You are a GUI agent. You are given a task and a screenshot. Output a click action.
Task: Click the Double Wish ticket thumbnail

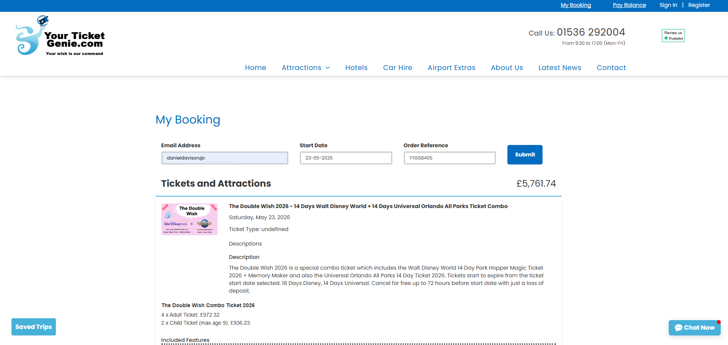coord(189,219)
